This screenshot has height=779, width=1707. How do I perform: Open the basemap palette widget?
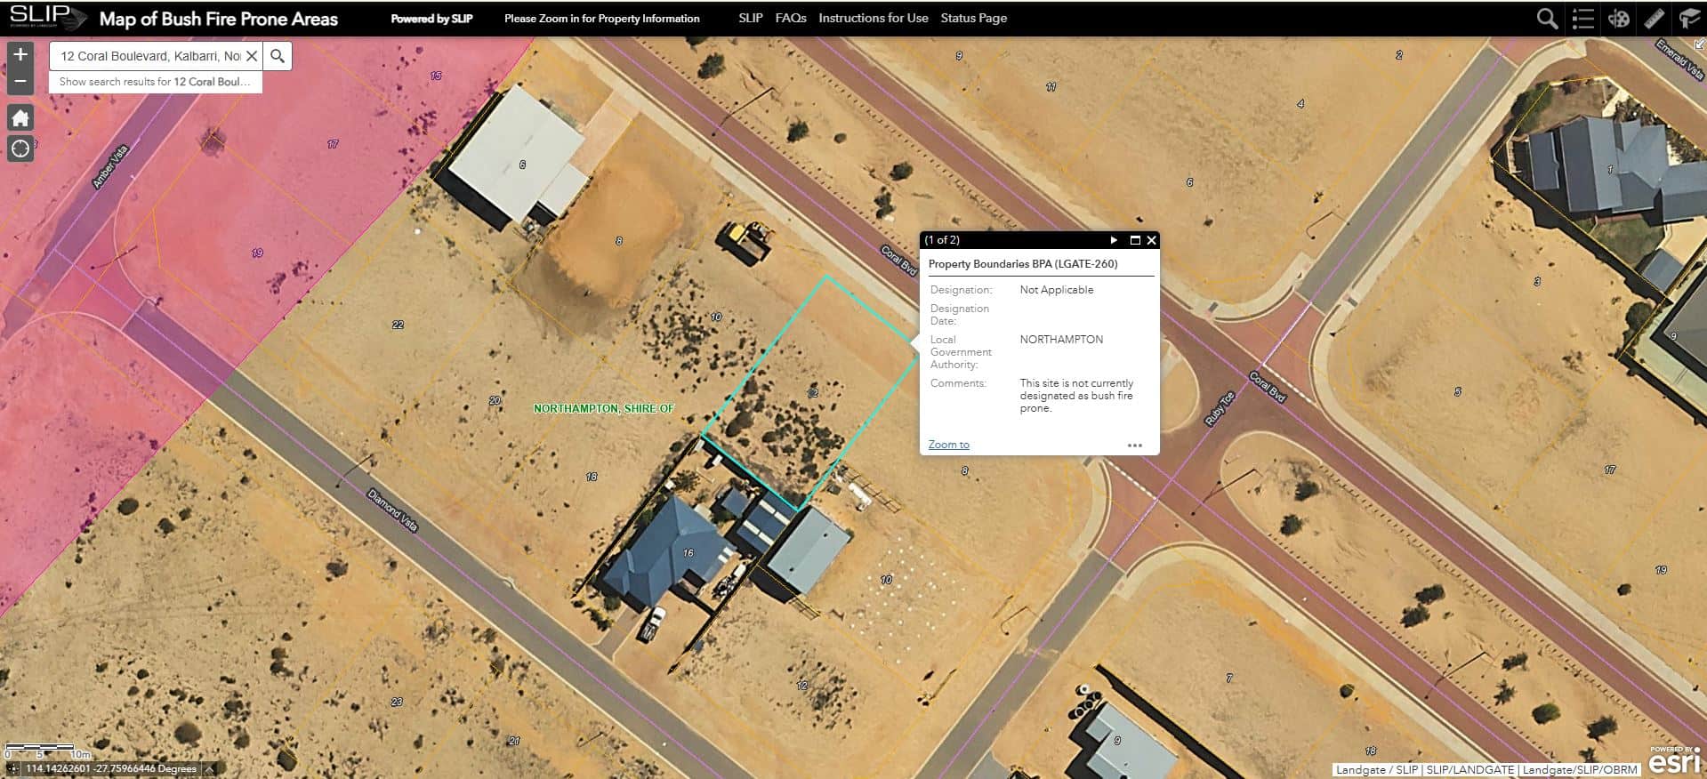1618,19
